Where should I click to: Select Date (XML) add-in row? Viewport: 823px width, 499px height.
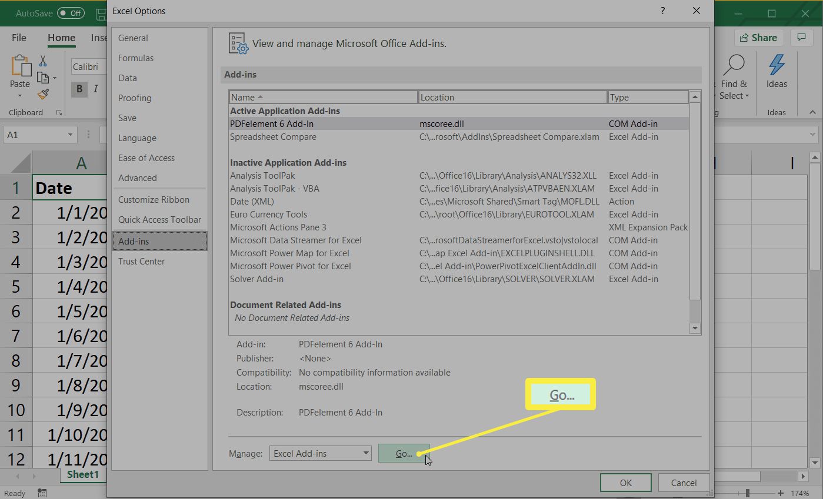(458, 201)
